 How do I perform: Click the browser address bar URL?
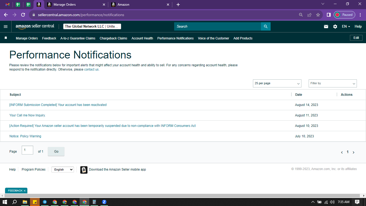81,15
